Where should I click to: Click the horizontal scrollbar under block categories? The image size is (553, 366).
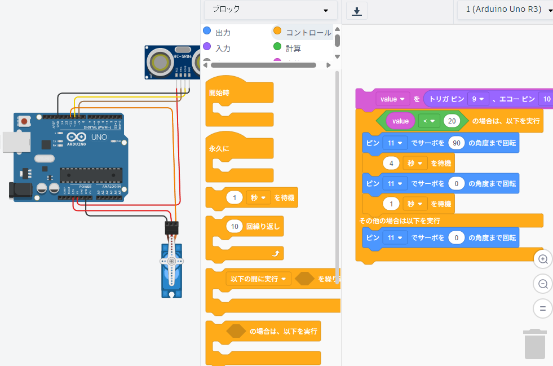(262, 65)
